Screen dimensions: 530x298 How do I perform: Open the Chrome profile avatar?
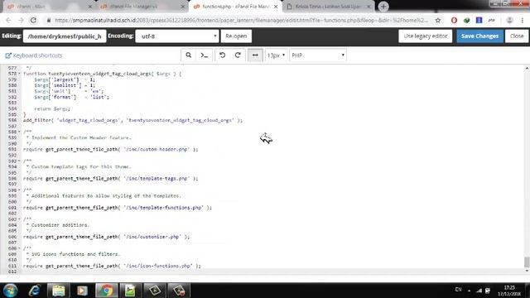coord(509,21)
